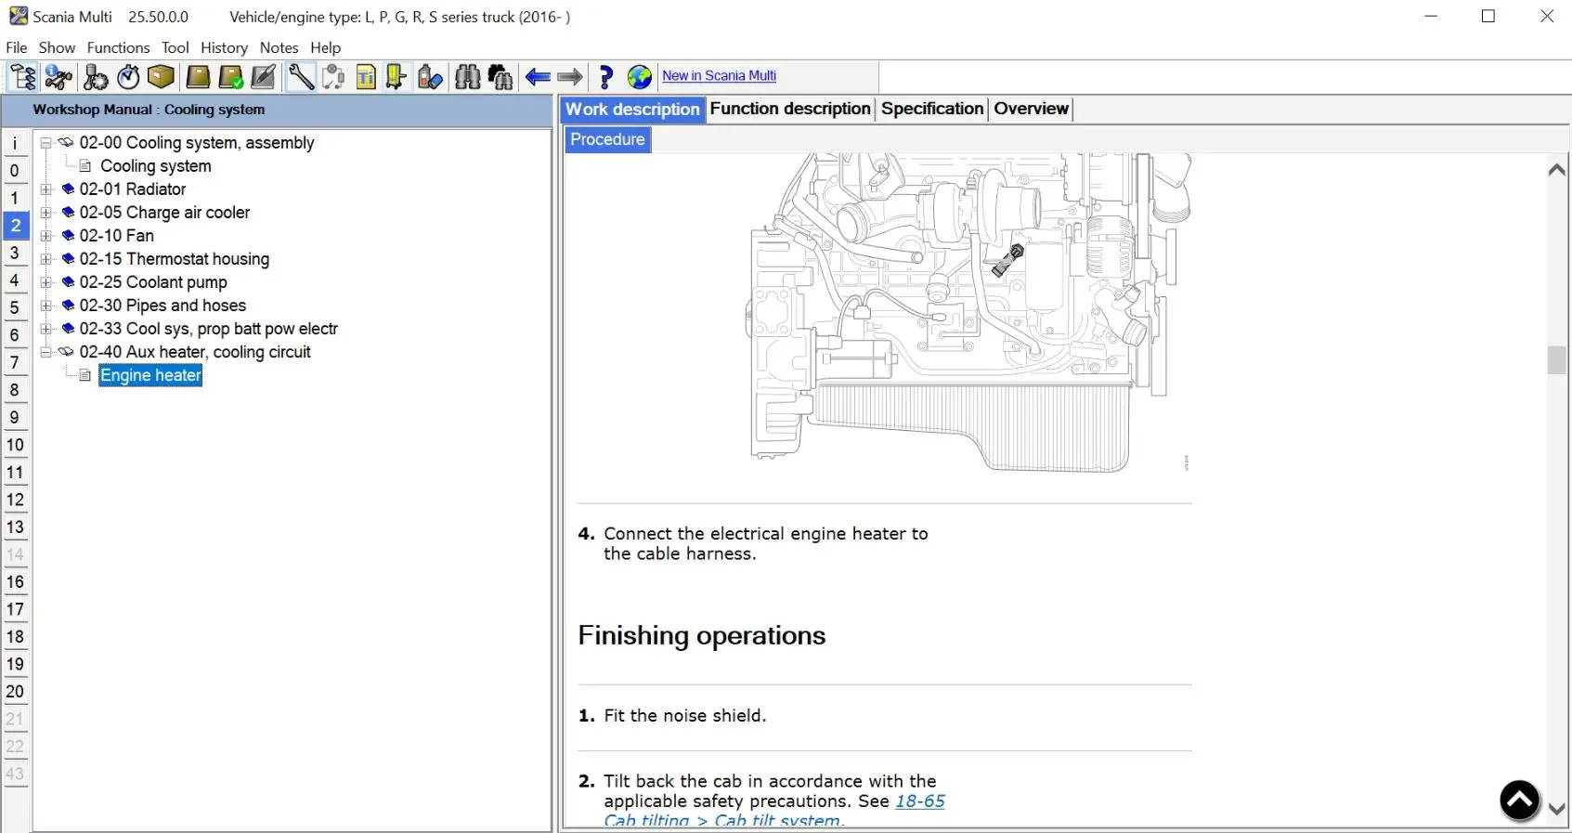This screenshot has width=1572, height=833.
Task: Click the question mark help icon
Action: (x=605, y=77)
